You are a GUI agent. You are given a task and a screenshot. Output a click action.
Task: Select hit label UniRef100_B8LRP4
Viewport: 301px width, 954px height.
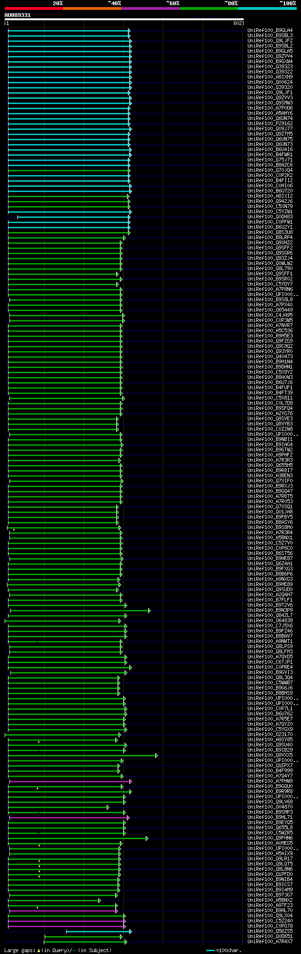[x=270, y=238]
